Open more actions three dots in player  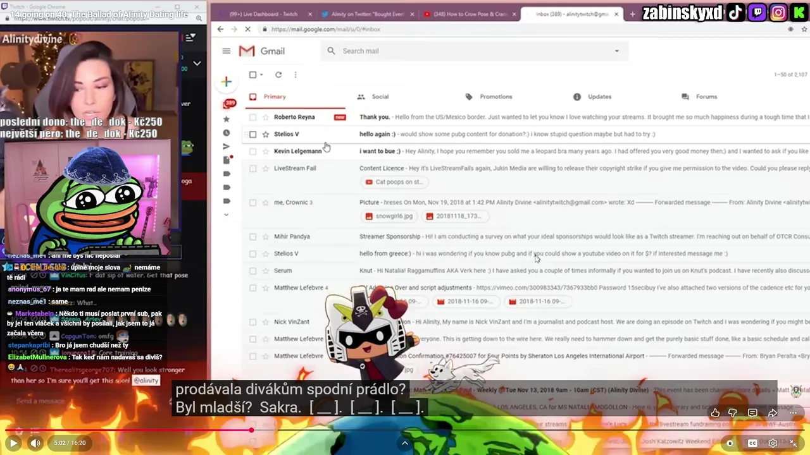click(793, 413)
